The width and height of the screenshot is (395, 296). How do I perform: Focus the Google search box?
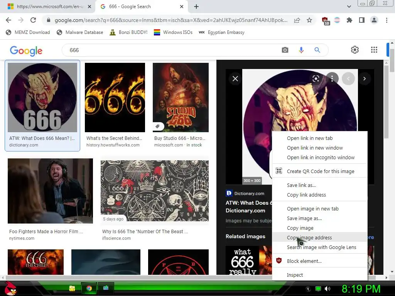171,50
